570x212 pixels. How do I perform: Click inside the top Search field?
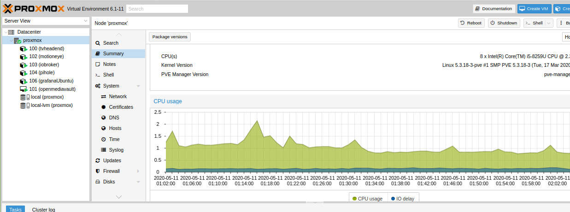click(157, 9)
